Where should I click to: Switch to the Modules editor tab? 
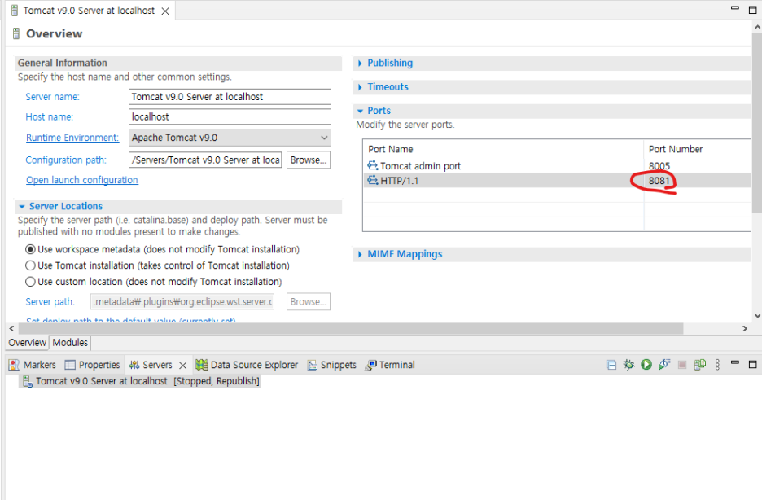tap(70, 343)
